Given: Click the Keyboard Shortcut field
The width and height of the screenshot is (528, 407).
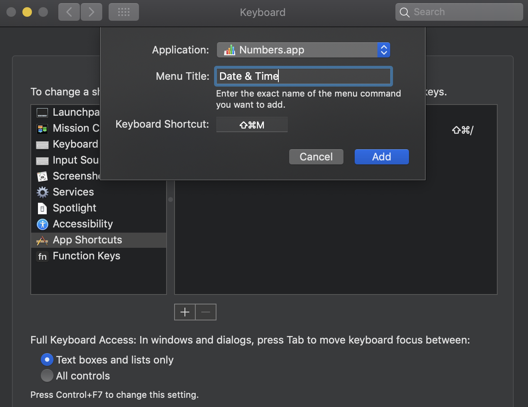Looking at the screenshot, I should [x=252, y=125].
